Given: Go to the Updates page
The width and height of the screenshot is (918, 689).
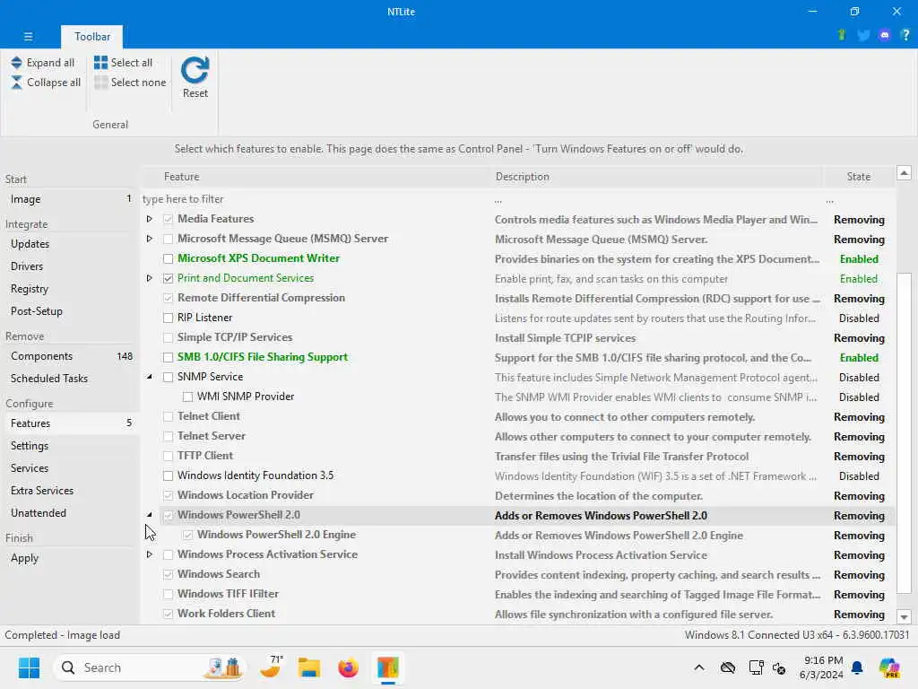Looking at the screenshot, I should [x=70, y=244].
